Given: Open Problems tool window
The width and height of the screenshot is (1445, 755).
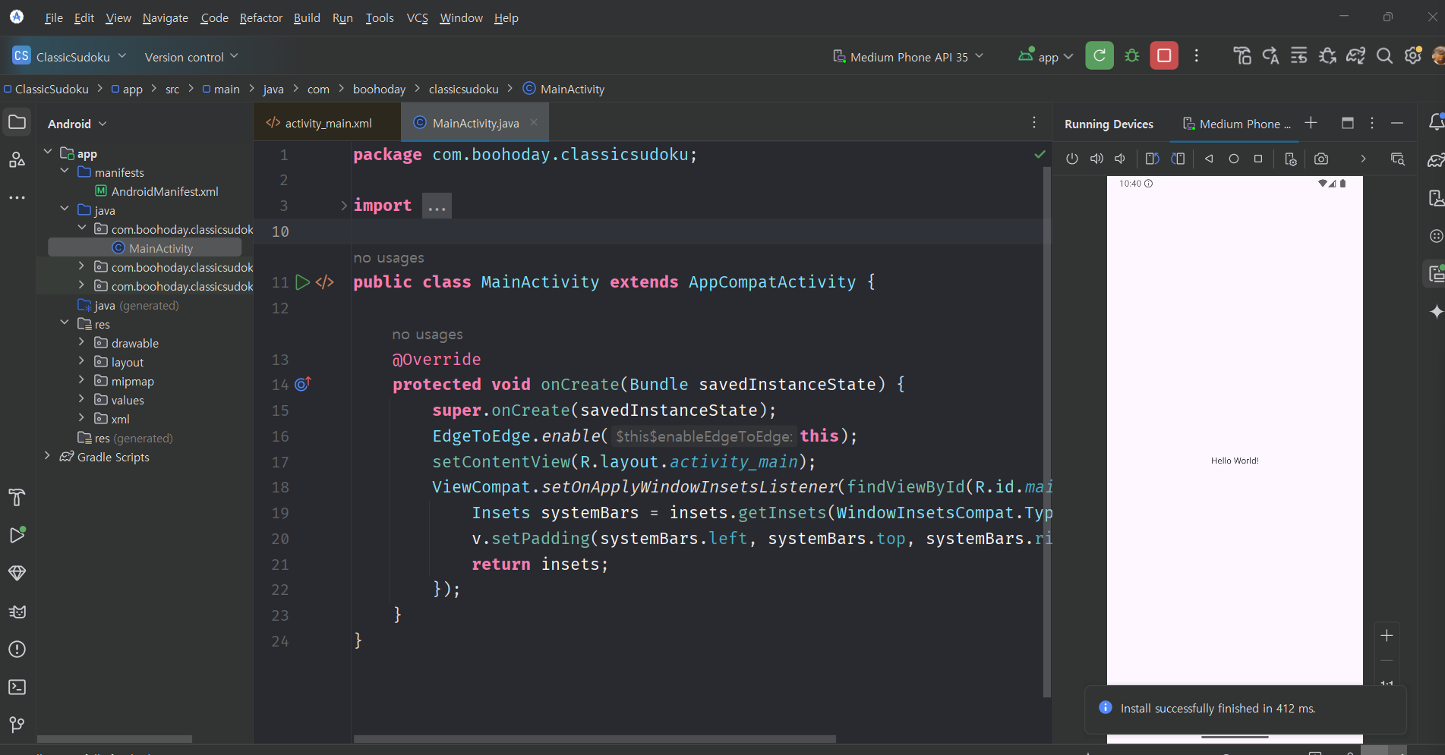Looking at the screenshot, I should click(x=17, y=650).
